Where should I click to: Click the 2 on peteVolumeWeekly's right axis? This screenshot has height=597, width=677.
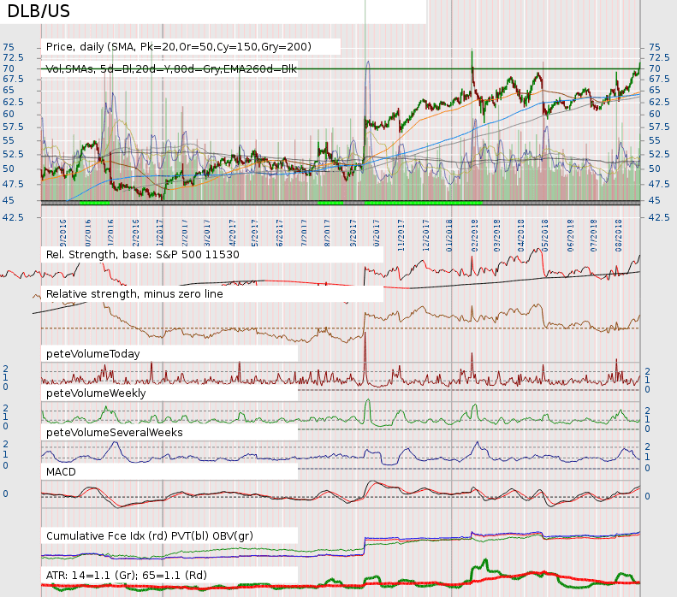click(x=647, y=411)
